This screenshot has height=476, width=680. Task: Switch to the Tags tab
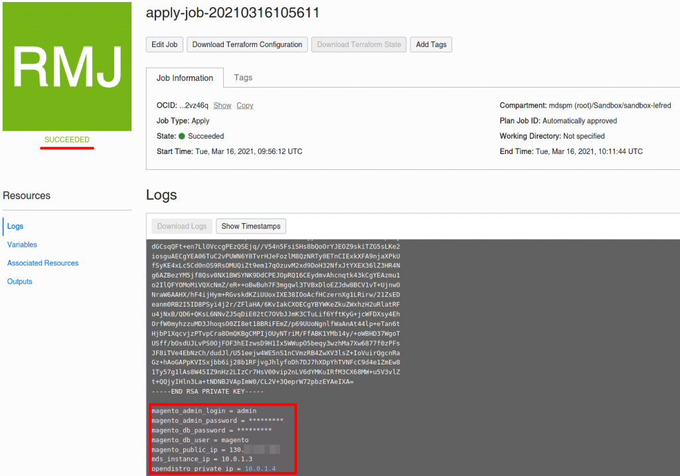click(x=243, y=78)
